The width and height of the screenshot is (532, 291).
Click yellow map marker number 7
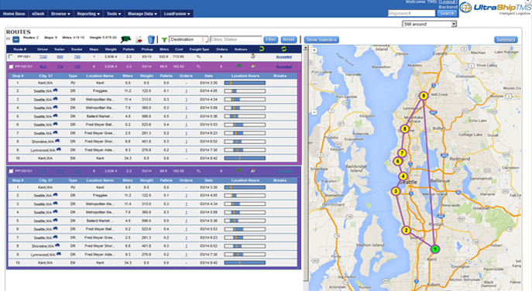click(x=402, y=153)
